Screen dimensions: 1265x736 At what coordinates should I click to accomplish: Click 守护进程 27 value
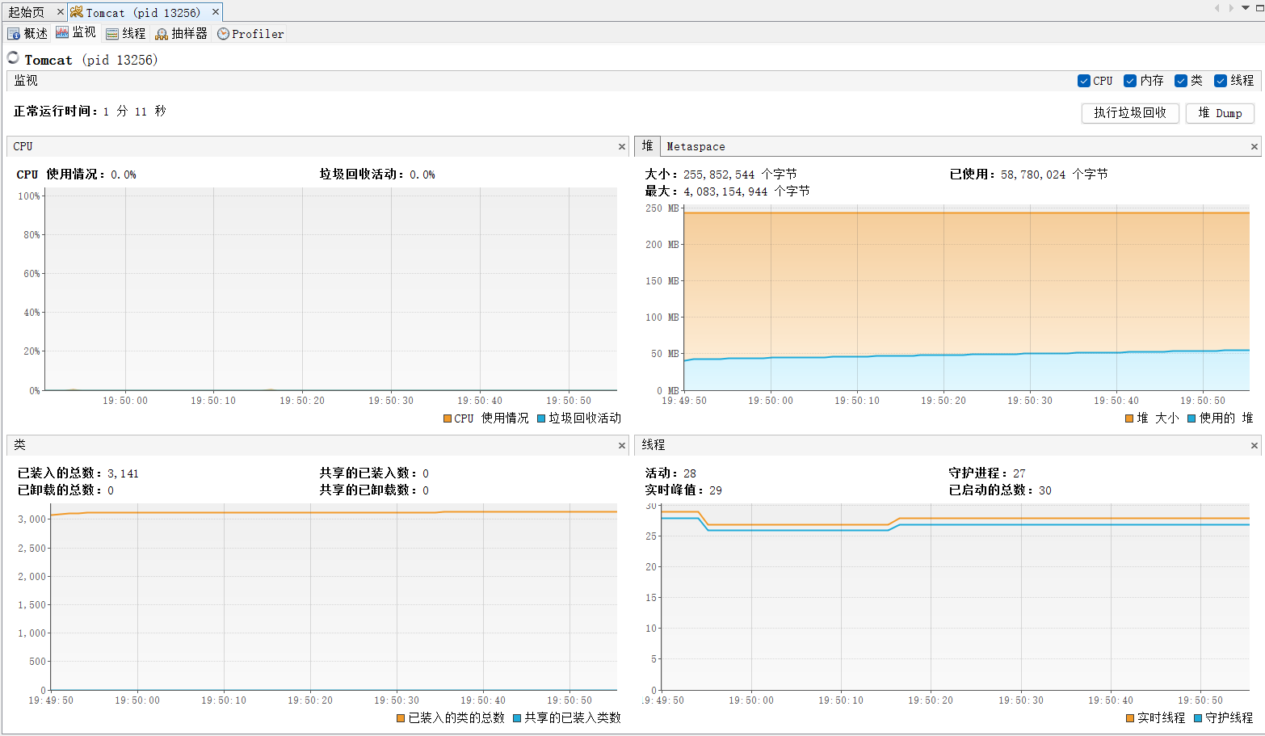1019,473
